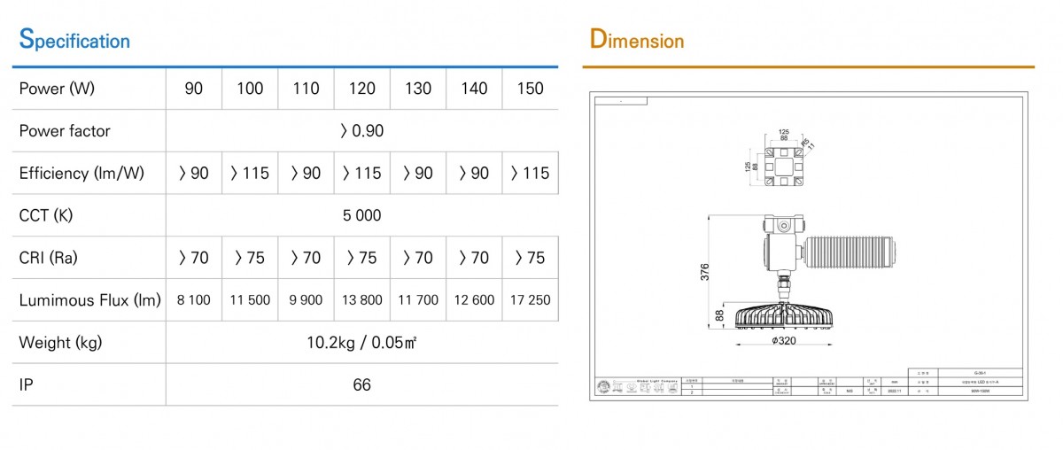Click the Power (W) row label
The width and height of the screenshot is (1063, 450).
57,89
